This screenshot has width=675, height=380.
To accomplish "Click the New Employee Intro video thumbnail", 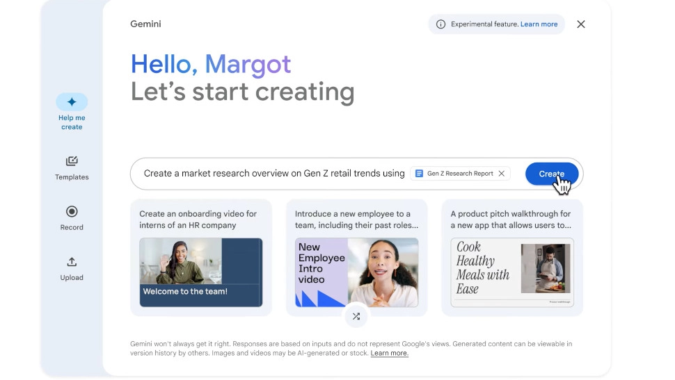I will (x=356, y=272).
